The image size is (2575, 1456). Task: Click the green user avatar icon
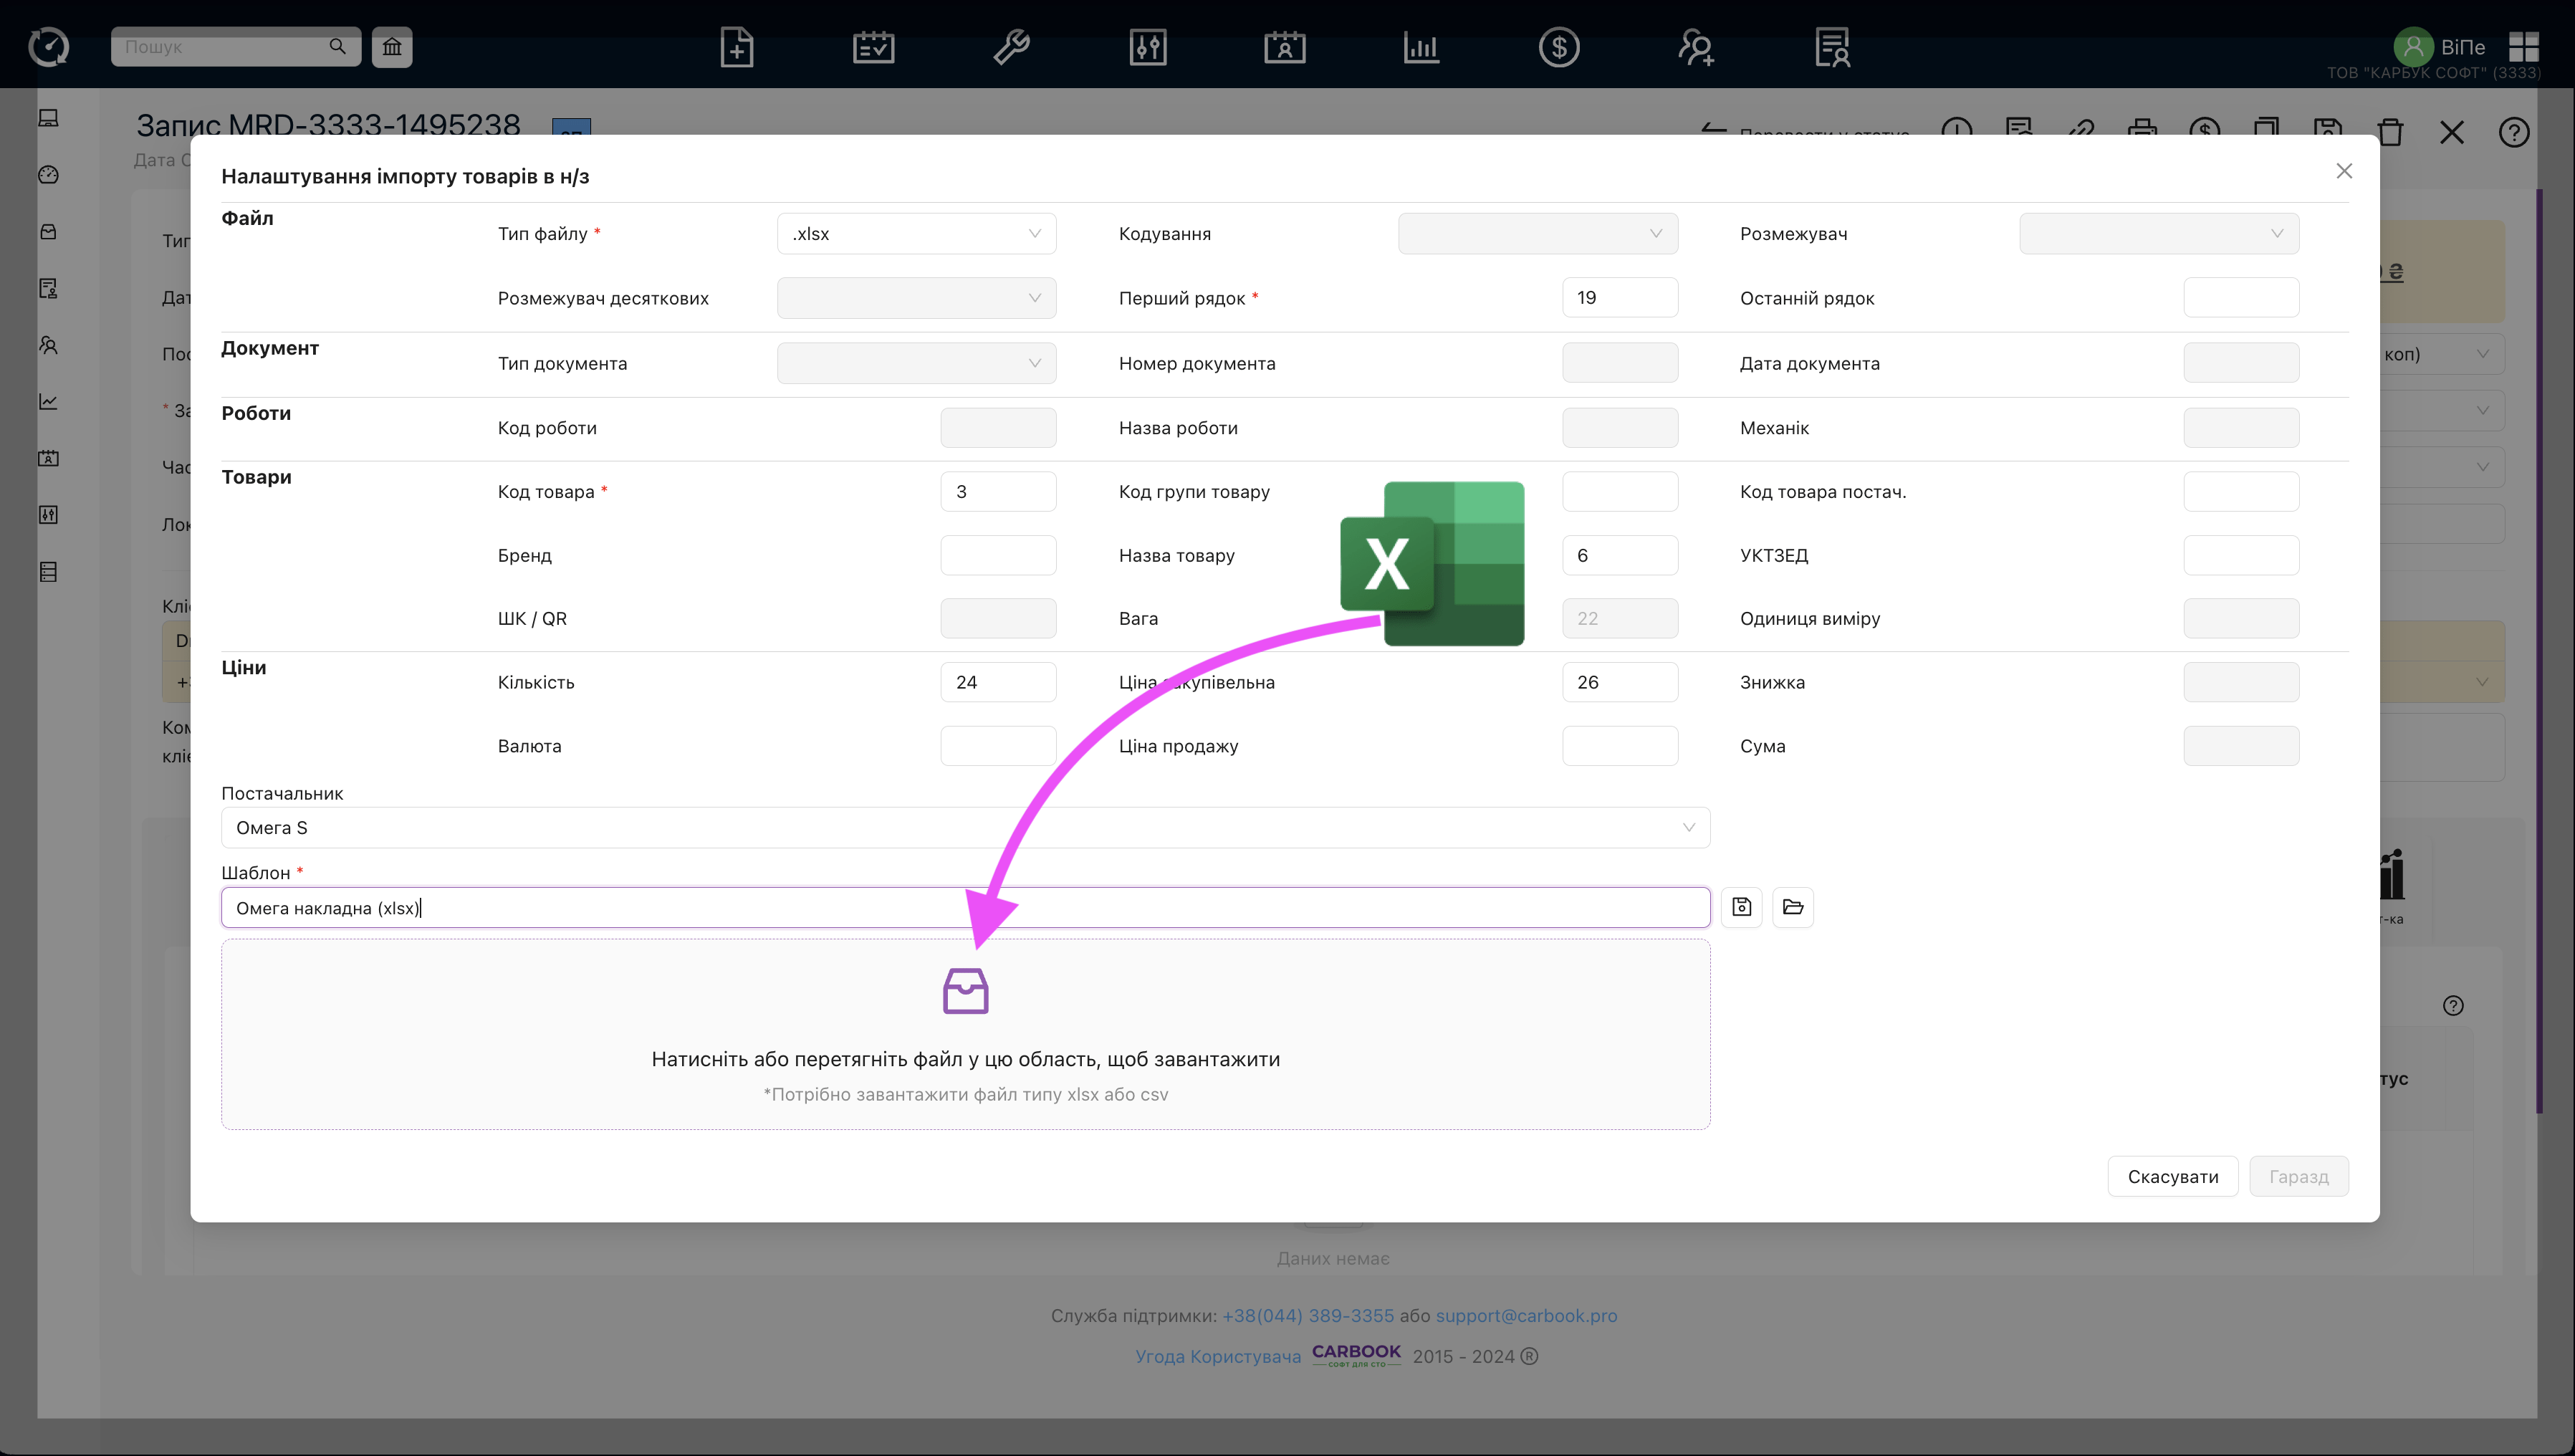click(2413, 46)
